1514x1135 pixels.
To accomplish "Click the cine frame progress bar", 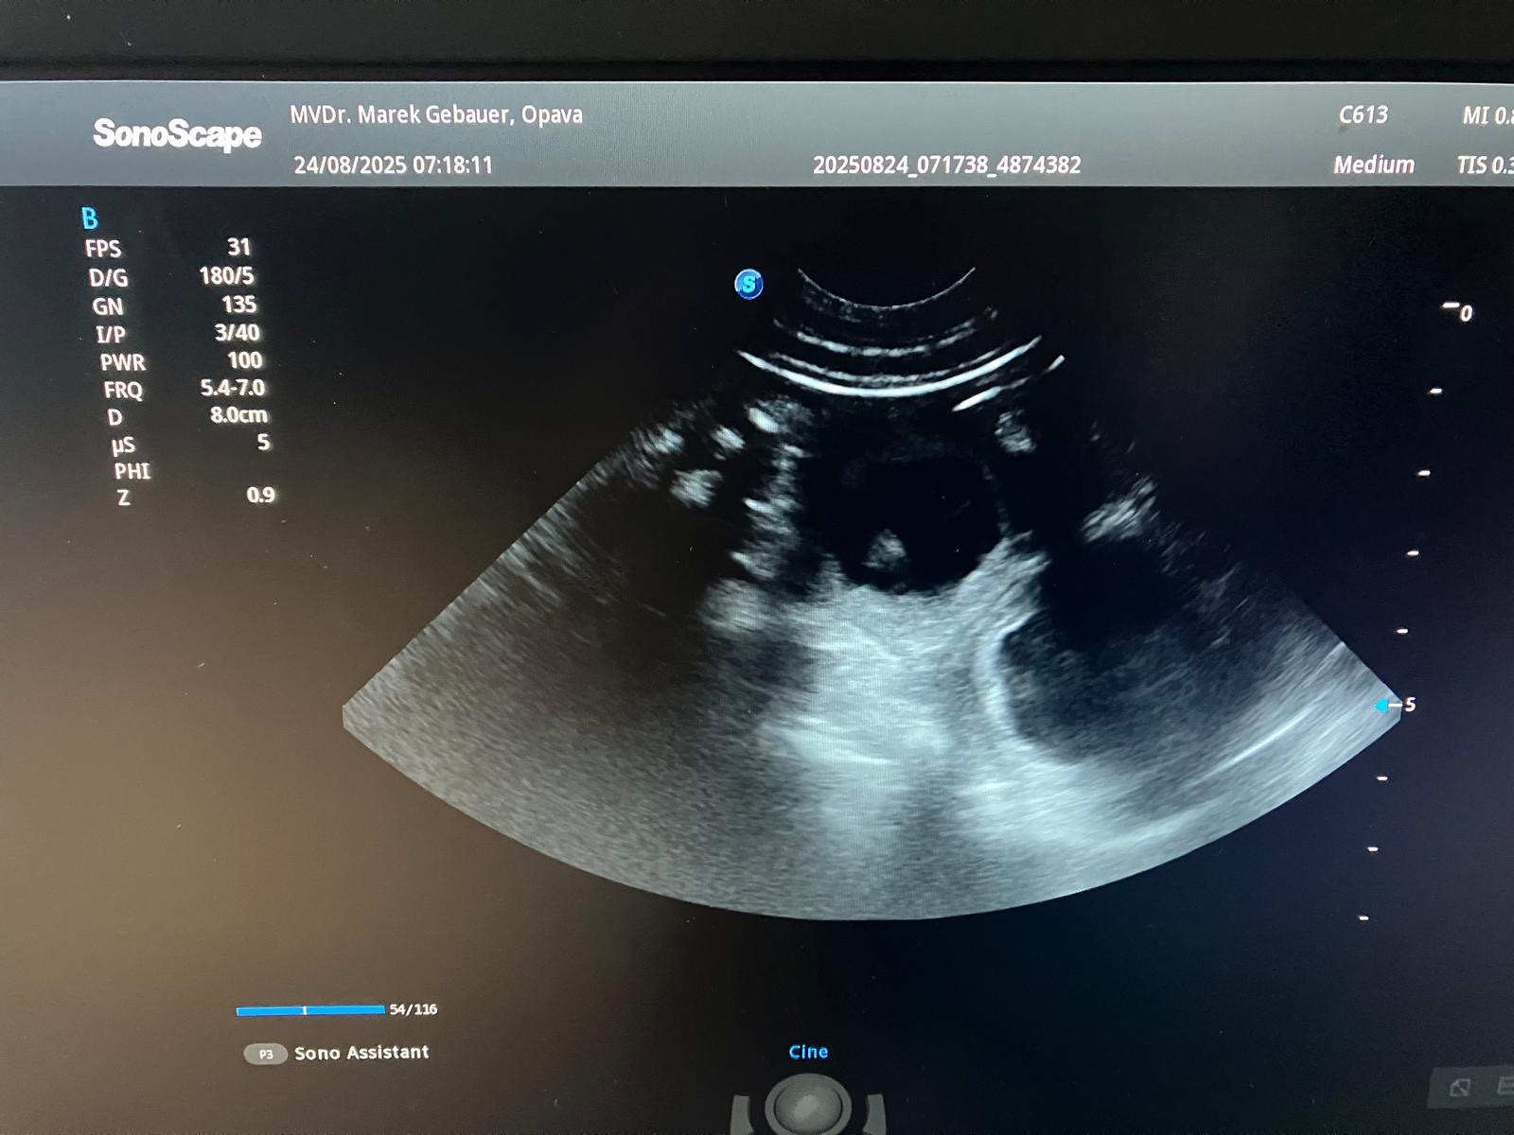I will (310, 1010).
